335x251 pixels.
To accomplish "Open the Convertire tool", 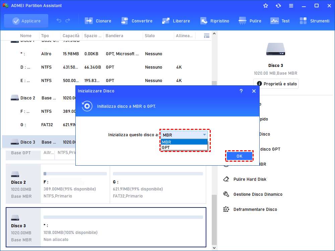I will pyautogui.click(x=137, y=21).
